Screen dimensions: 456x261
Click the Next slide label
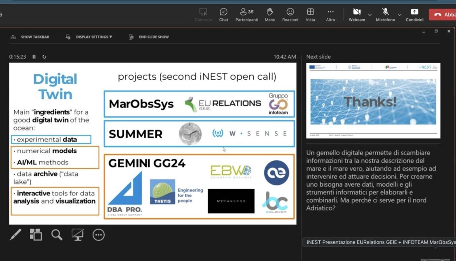(x=318, y=57)
